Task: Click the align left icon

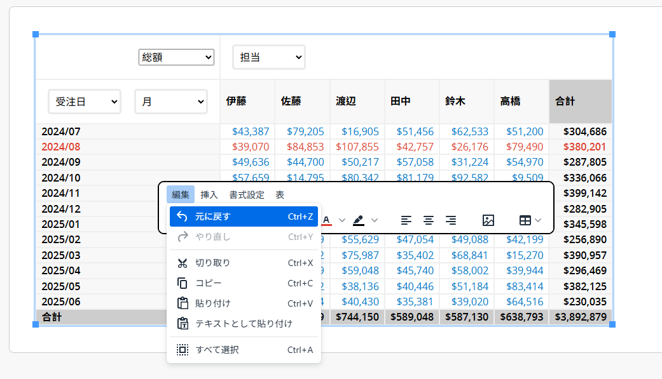Action: click(406, 220)
